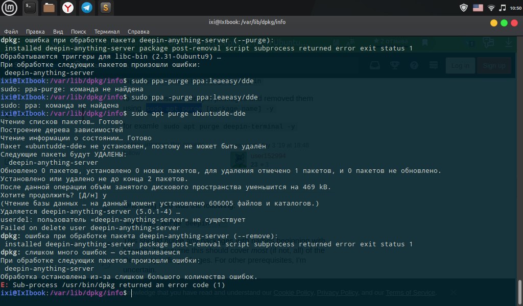Viewport: 523px width, 306px height.
Task: Launch Yandex Browser from the panel
Action: tap(68, 8)
